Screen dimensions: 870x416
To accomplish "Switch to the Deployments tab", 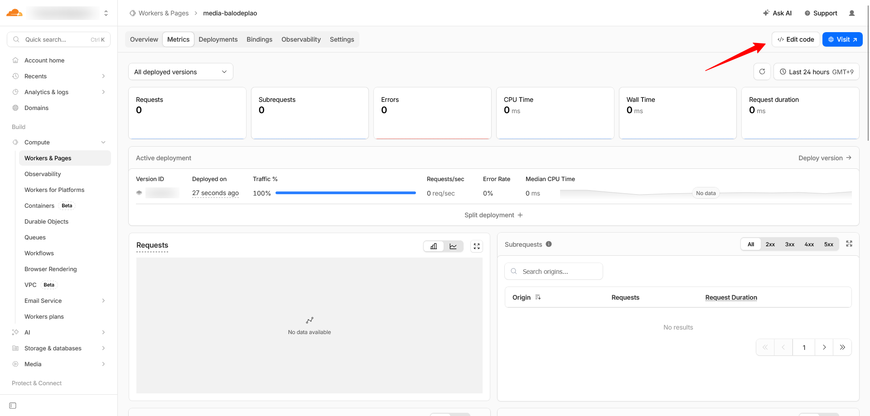I will click(218, 39).
